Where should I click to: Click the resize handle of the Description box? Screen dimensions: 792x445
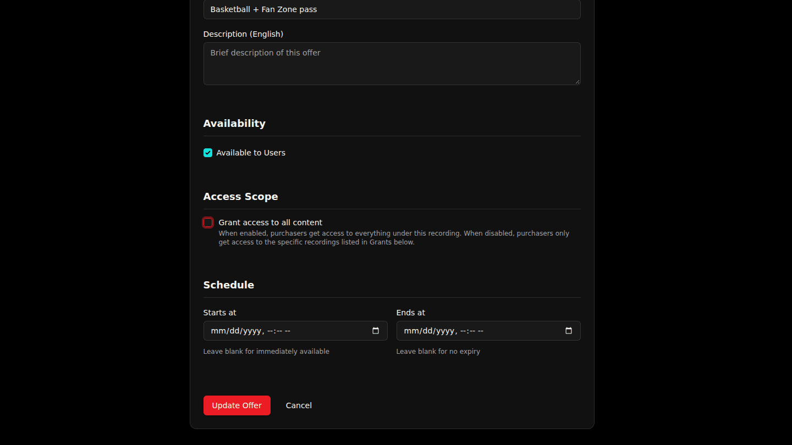point(577,81)
